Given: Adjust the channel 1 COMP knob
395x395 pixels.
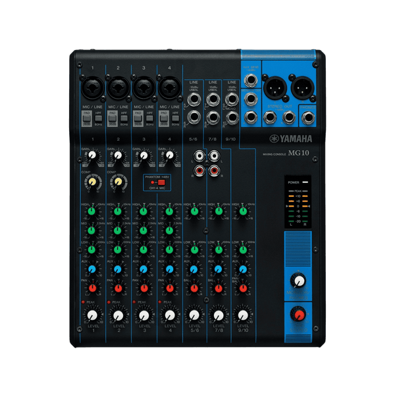Looking at the screenshot, I should click(x=92, y=182).
